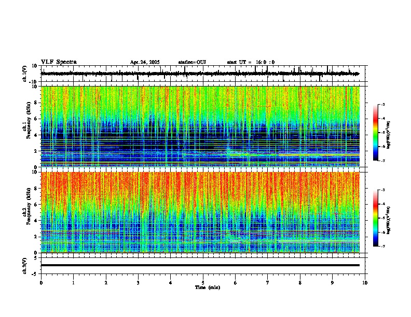Click the ch.2 color bar log(PSD) label

(x=388, y=220)
